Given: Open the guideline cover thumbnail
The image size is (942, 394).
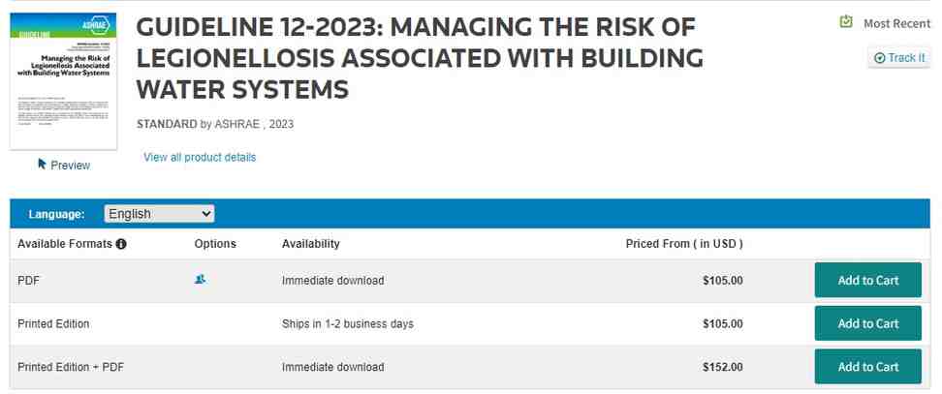Looking at the screenshot, I should (x=63, y=81).
